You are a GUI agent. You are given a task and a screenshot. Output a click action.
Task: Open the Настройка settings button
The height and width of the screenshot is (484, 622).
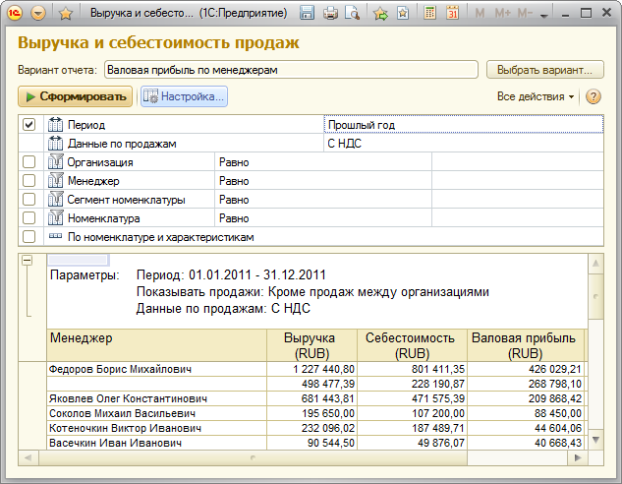[x=184, y=96]
